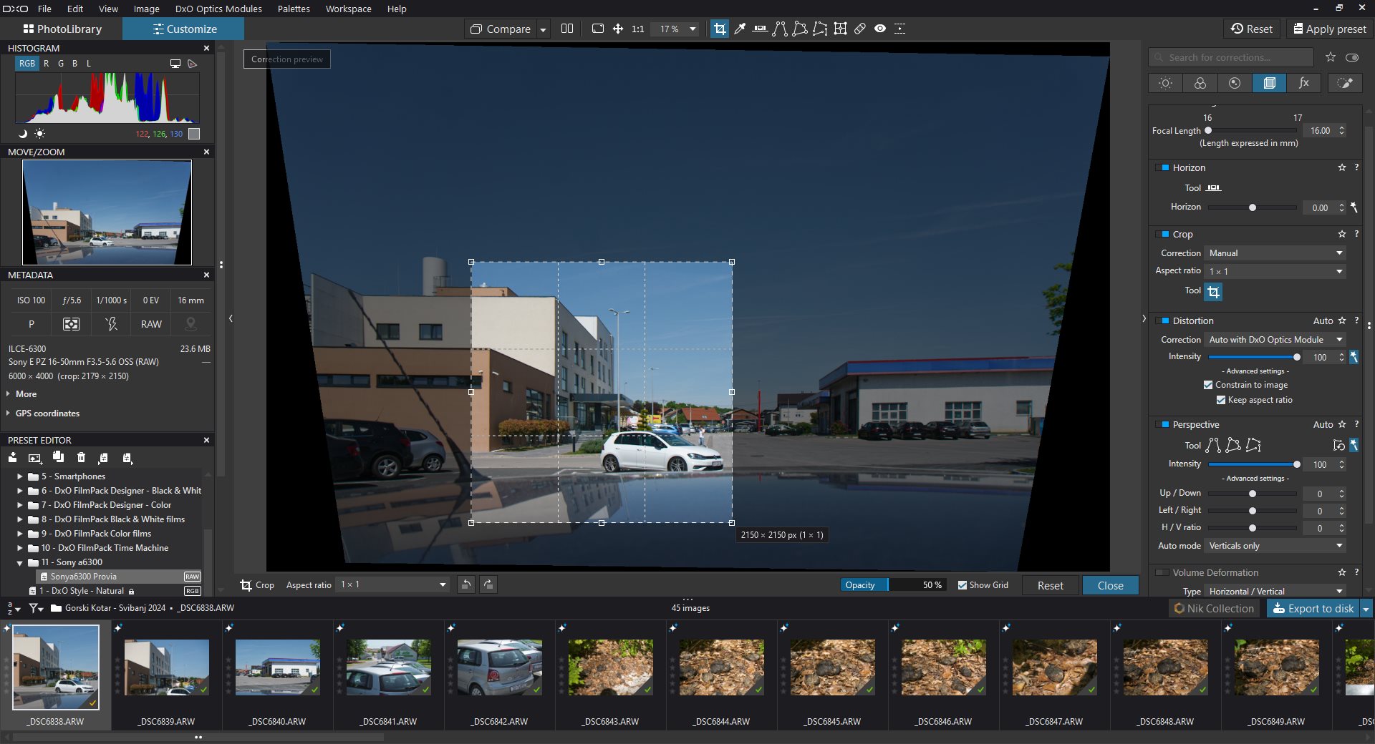The image size is (1375, 744).
Task: Open the DxO Optics Modules menu
Action: click(x=218, y=9)
